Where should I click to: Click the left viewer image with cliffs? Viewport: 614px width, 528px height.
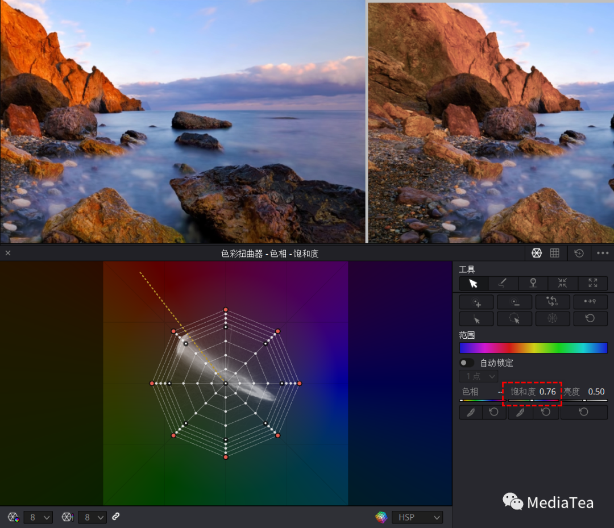(182, 121)
